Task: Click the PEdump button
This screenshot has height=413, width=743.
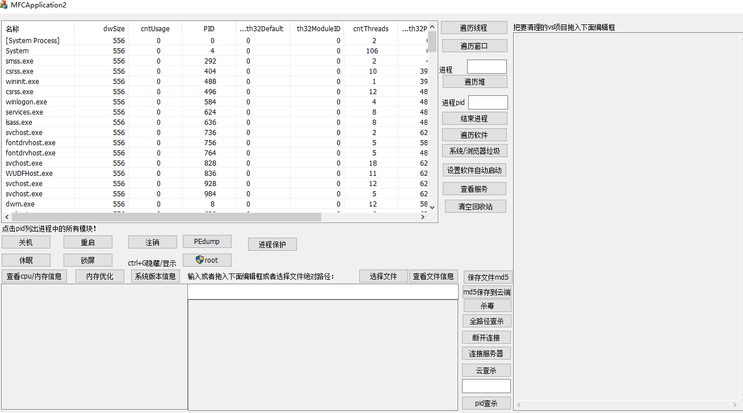Action: pyautogui.click(x=207, y=241)
